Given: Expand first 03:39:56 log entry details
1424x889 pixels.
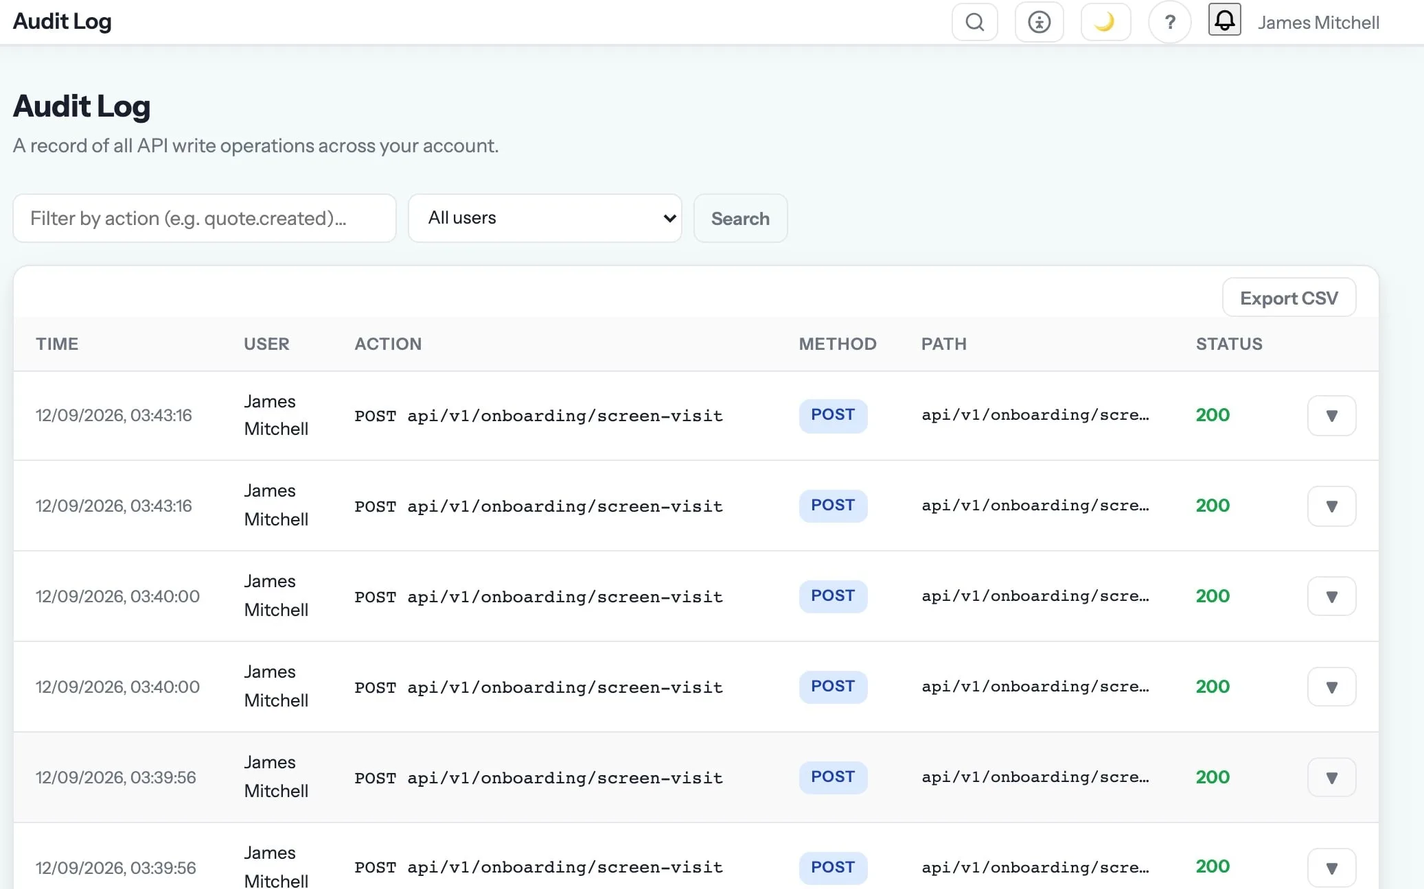Looking at the screenshot, I should pyautogui.click(x=1331, y=778).
